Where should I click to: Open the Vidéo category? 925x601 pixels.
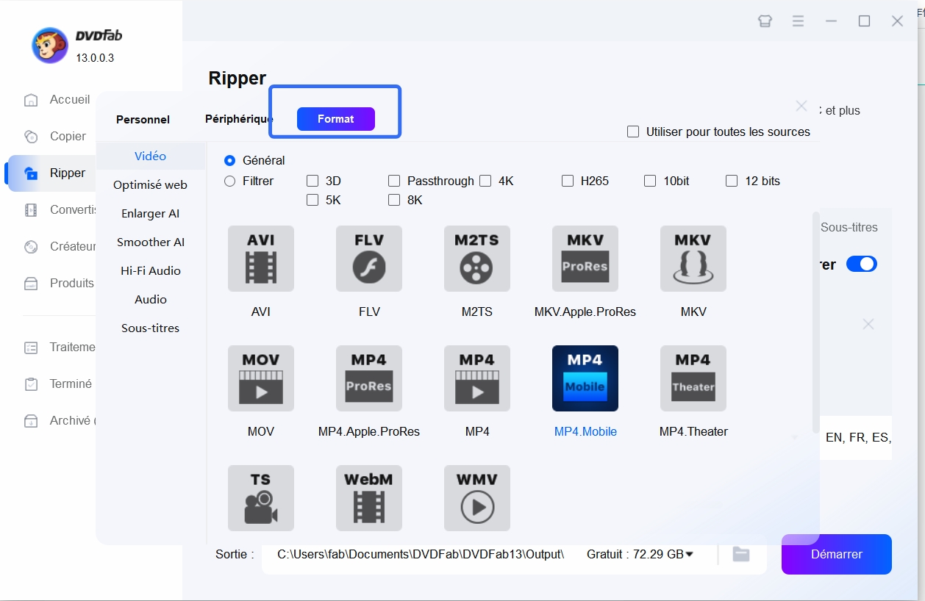151,156
